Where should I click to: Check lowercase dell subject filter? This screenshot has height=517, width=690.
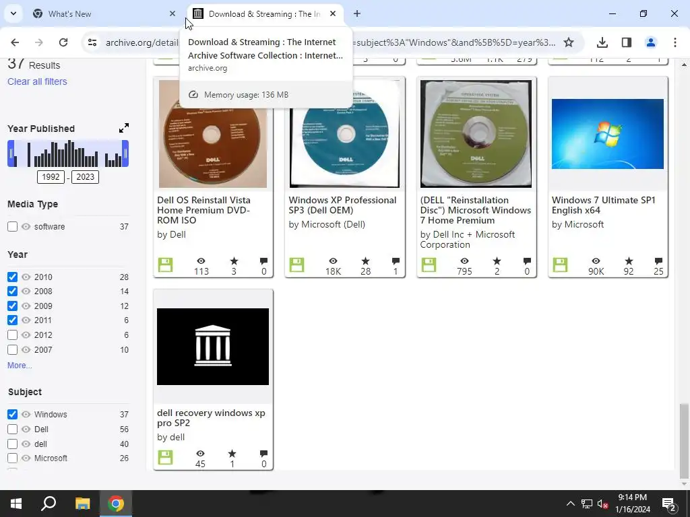12,444
